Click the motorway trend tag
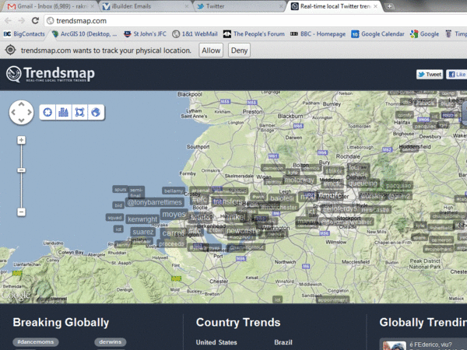The height and width of the screenshot is (350, 467). pos(300,180)
